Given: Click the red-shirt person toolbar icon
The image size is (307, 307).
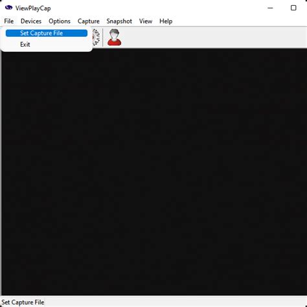Looking at the screenshot, I should click(x=115, y=38).
